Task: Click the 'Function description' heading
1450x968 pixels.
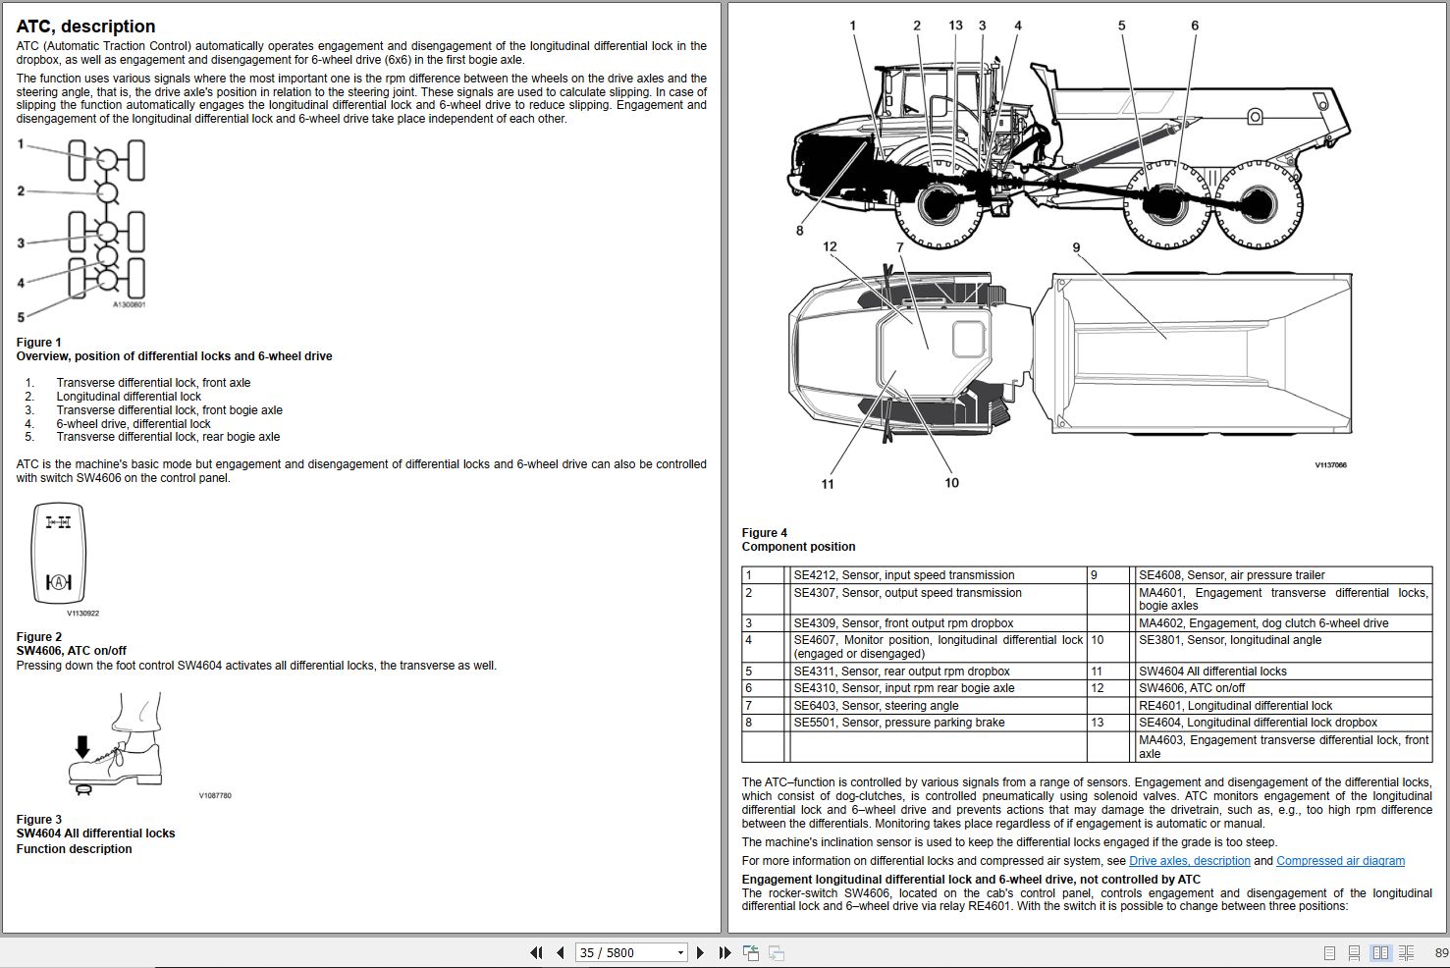Action: pyautogui.click(x=74, y=849)
